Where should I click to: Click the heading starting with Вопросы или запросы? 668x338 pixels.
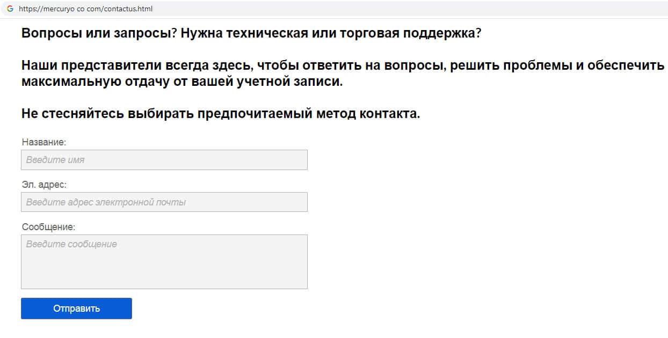coord(251,33)
